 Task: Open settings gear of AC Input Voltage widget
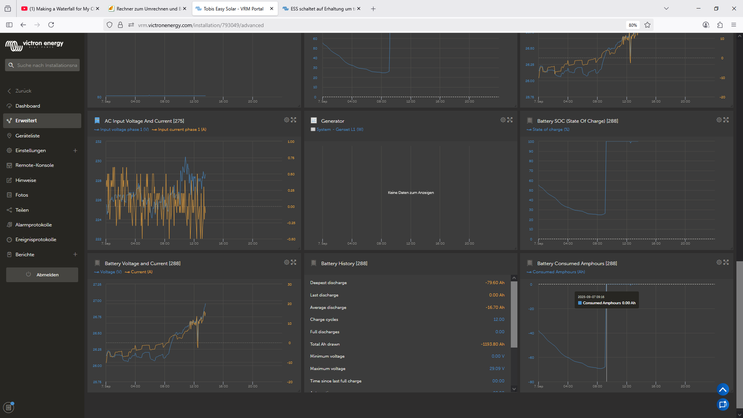pyautogui.click(x=286, y=120)
